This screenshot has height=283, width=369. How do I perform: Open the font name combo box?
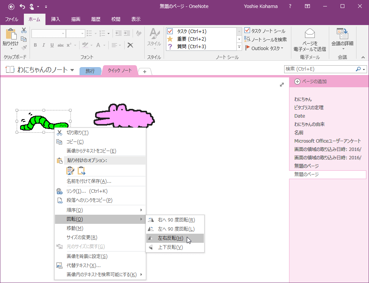(48, 33)
